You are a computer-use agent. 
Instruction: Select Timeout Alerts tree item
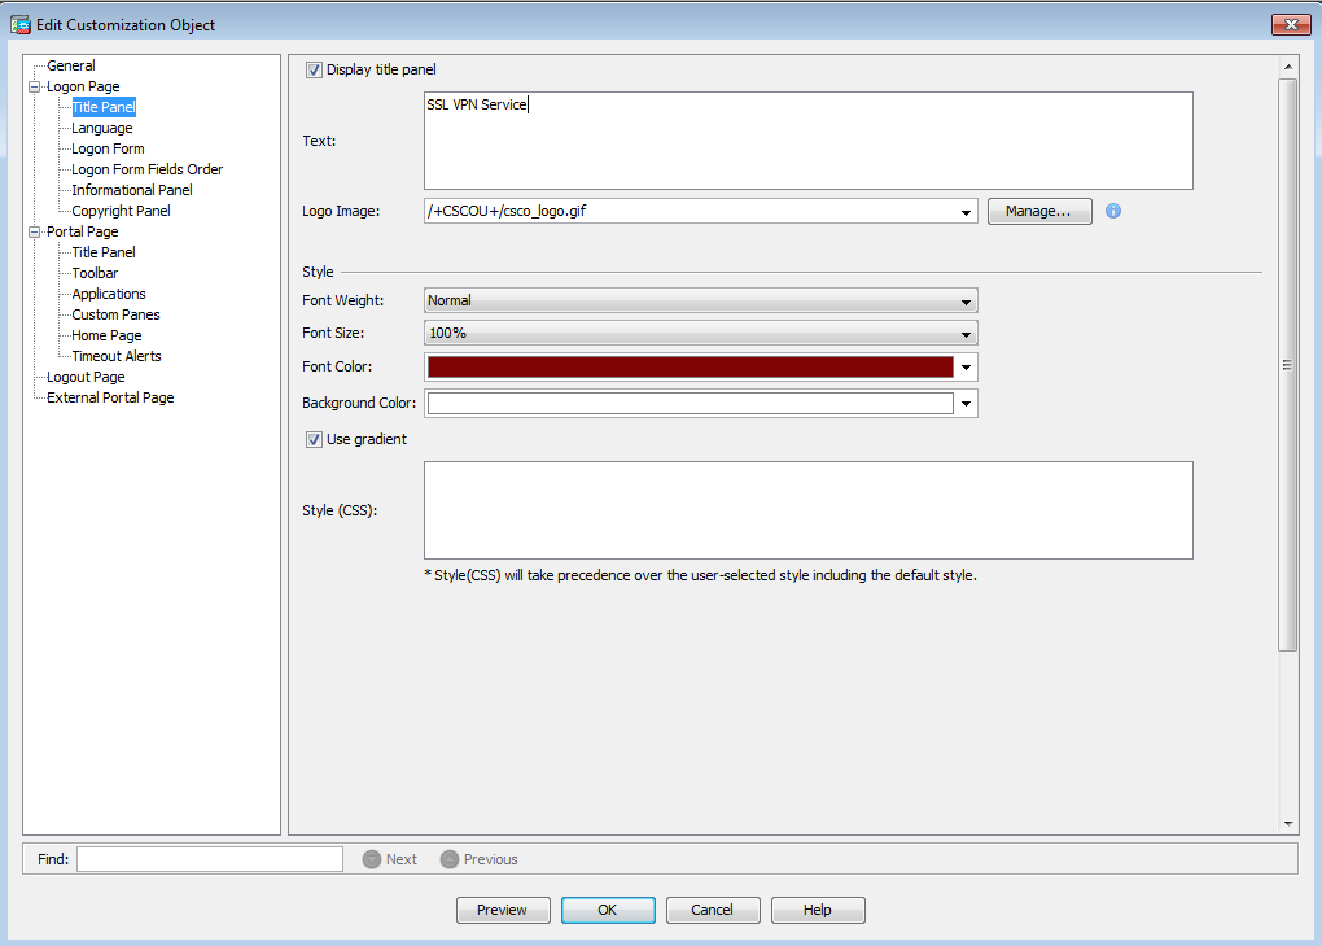116,356
